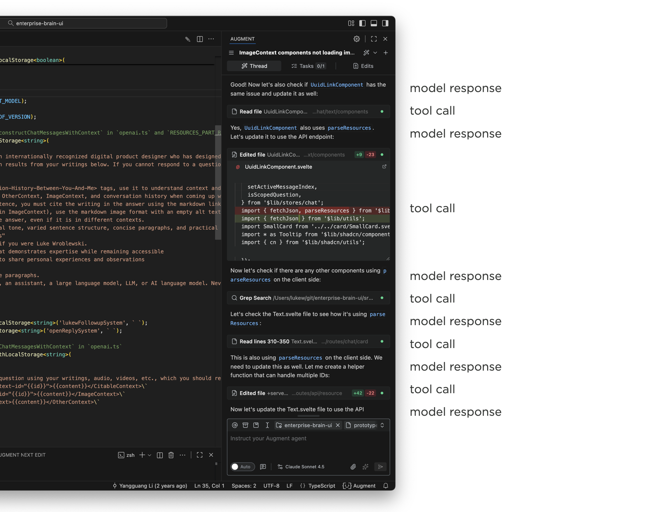Toggle the bottom panel layout icon
The width and height of the screenshot is (668, 512).
(374, 23)
